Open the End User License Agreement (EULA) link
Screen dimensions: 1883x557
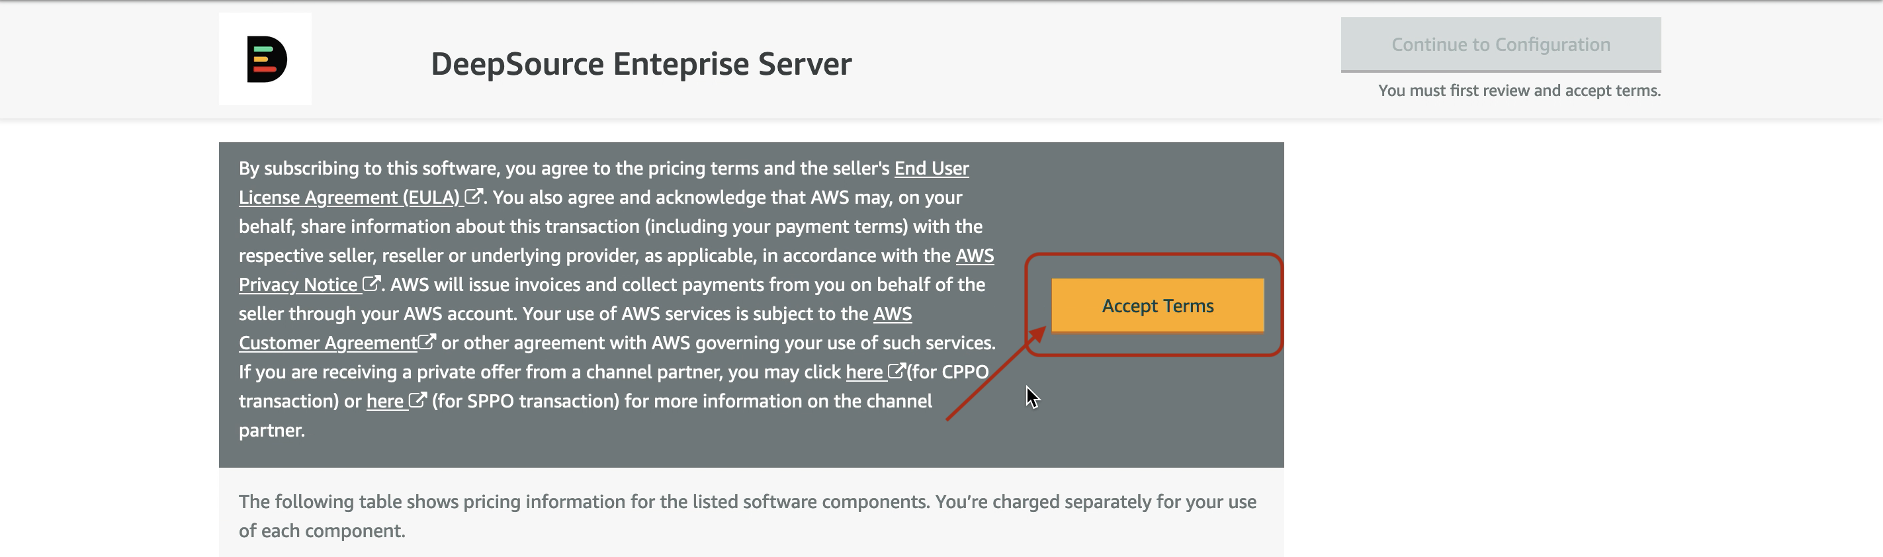pos(351,197)
